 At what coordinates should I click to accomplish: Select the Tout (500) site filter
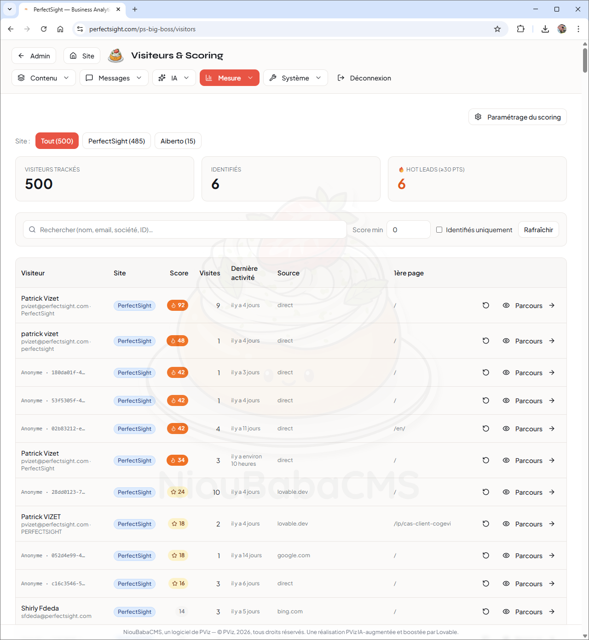[57, 141]
